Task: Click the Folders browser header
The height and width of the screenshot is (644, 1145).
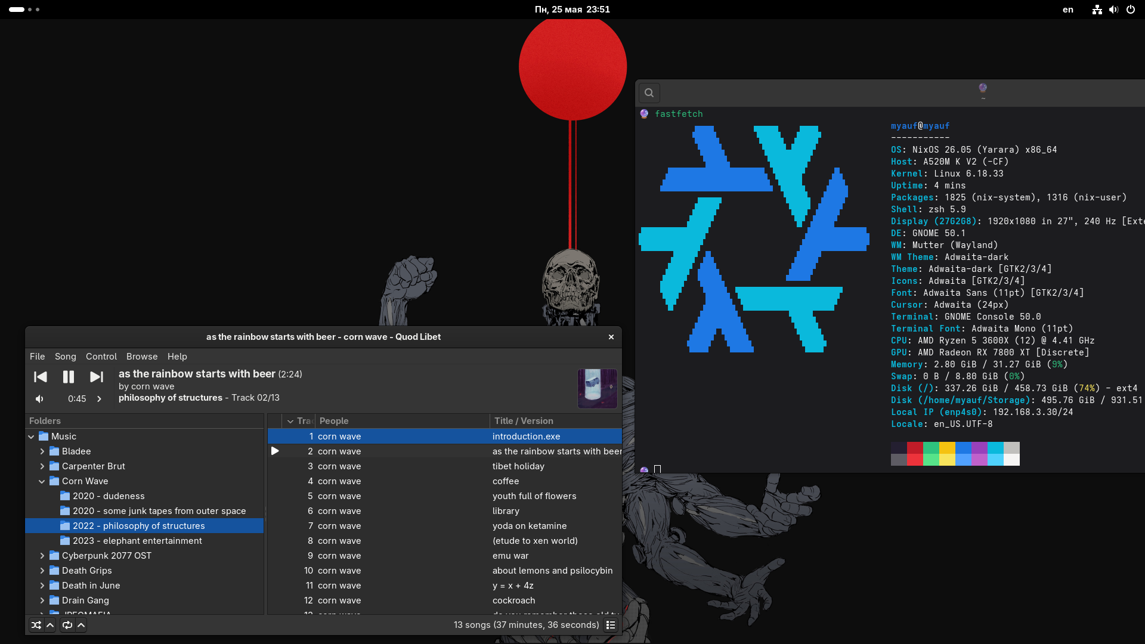Action: coord(144,421)
